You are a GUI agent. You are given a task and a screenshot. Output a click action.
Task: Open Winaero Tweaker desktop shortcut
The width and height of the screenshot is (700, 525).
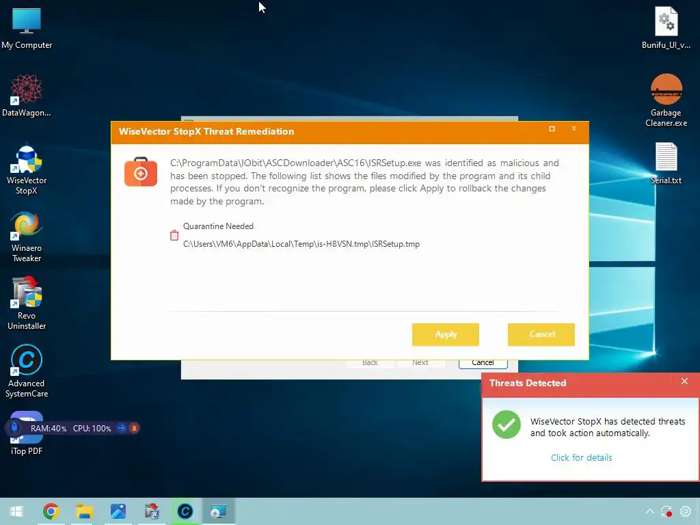coord(27,237)
